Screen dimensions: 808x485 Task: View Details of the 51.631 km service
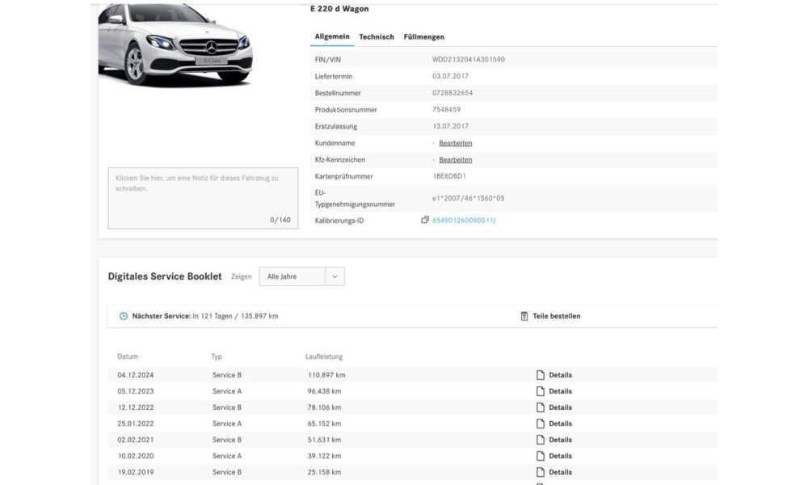click(x=560, y=440)
